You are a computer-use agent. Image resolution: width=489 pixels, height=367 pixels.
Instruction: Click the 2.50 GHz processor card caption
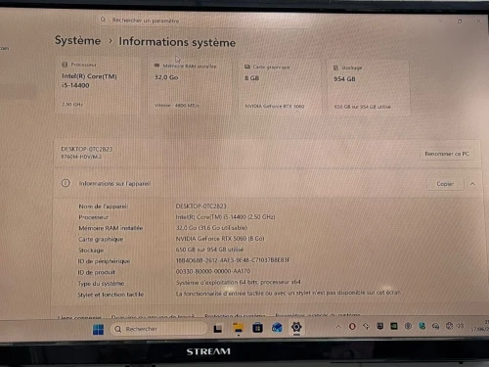click(72, 104)
